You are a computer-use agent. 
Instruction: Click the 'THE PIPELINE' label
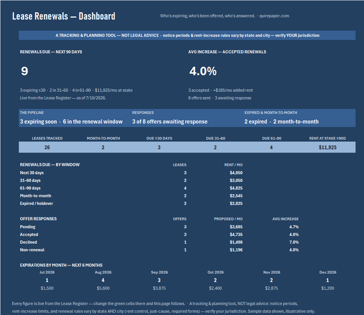tap(32, 113)
